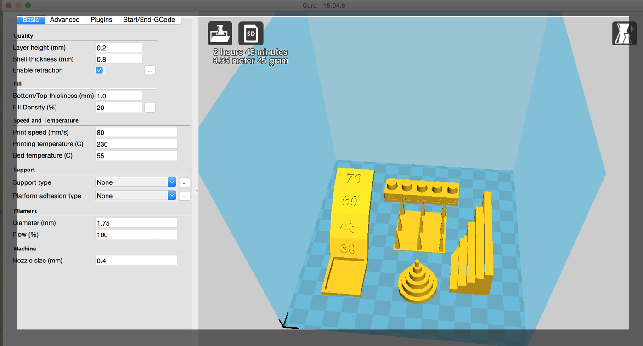Viewport: 643px width, 346px height.
Task: Click the Print speed input field
Action: pyautogui.click(x=136, y=133)
